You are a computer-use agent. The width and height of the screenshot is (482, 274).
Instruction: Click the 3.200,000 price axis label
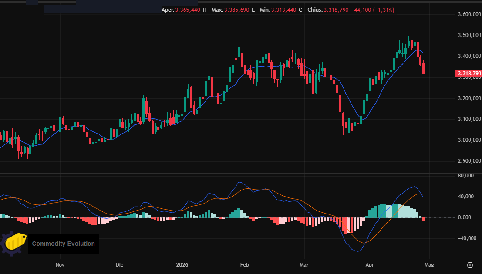coord(469,98)
